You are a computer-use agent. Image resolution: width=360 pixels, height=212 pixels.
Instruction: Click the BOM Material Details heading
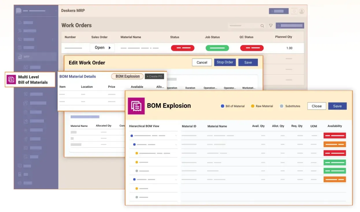tap(77, 76)
